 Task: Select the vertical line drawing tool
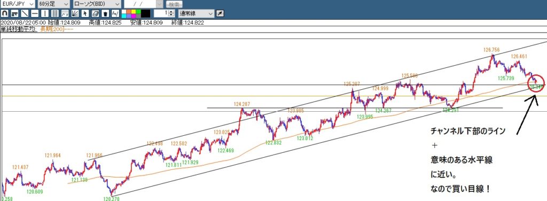(x=45, y=13)
